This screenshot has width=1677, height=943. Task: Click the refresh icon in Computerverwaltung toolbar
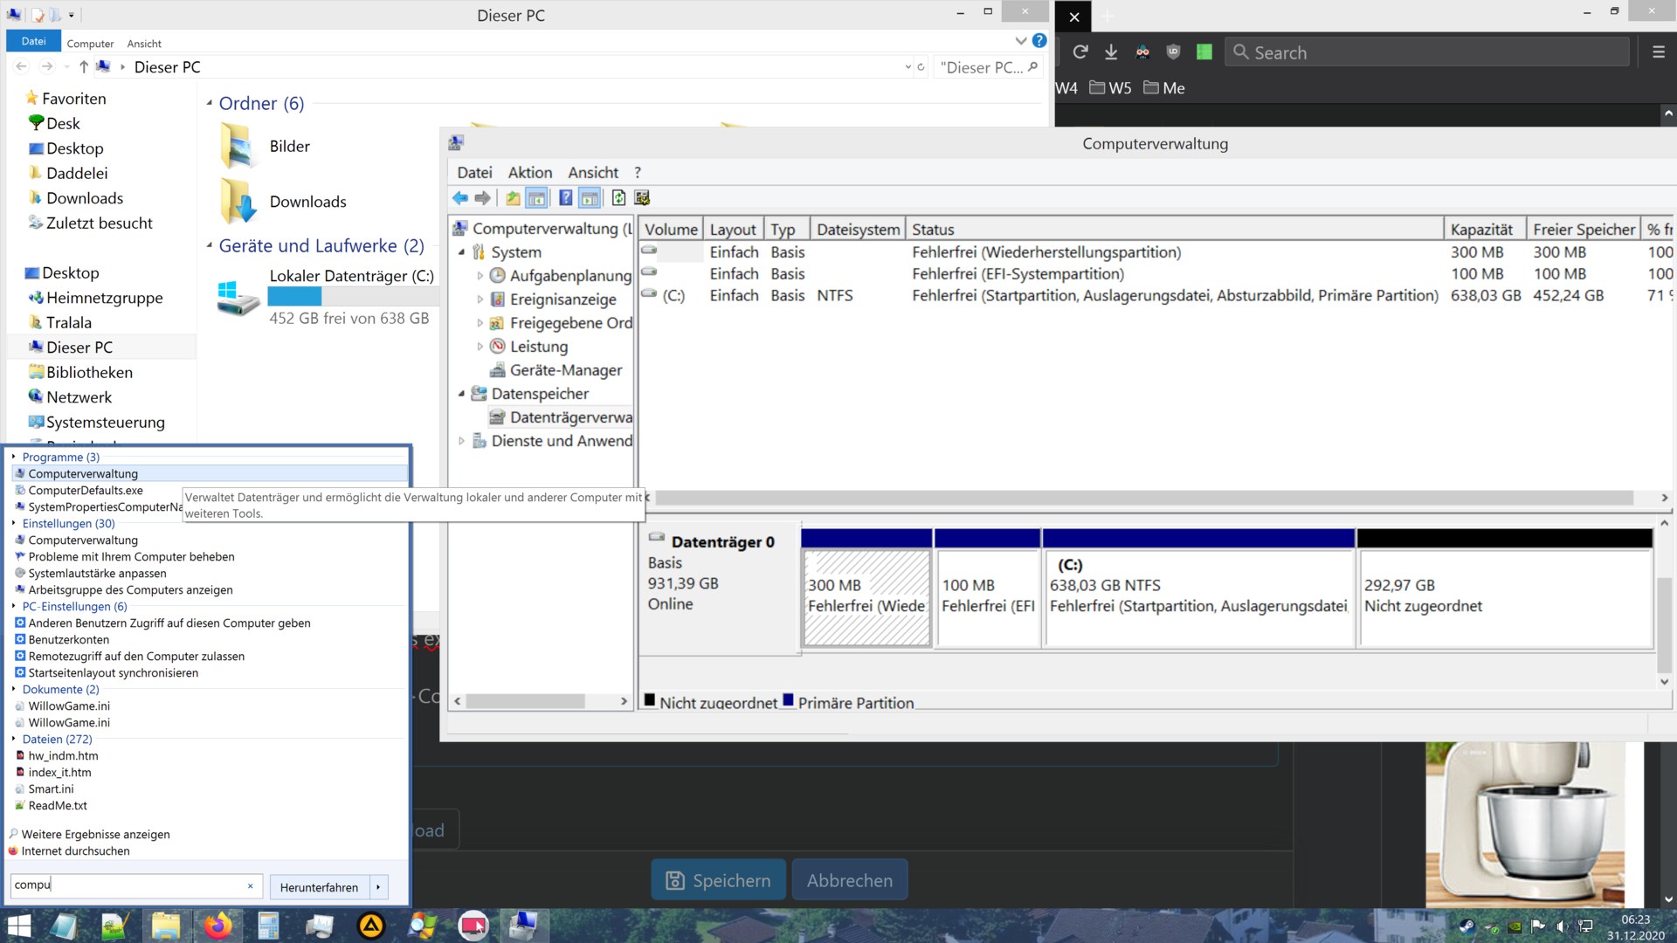pos(618,198)
